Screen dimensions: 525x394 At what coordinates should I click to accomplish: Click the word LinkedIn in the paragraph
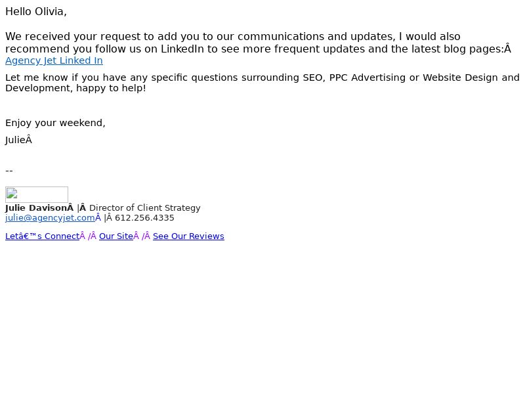[x=182, y=49]
